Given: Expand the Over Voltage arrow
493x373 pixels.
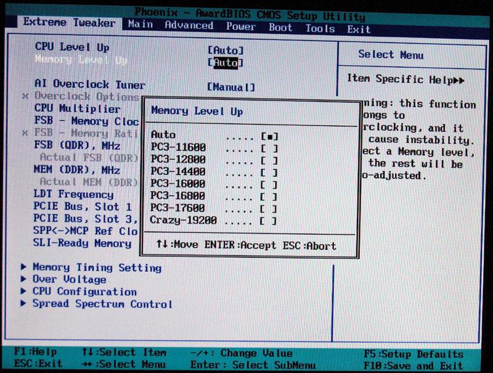Looking at the screenshot, I should click(x=23, y=279).
